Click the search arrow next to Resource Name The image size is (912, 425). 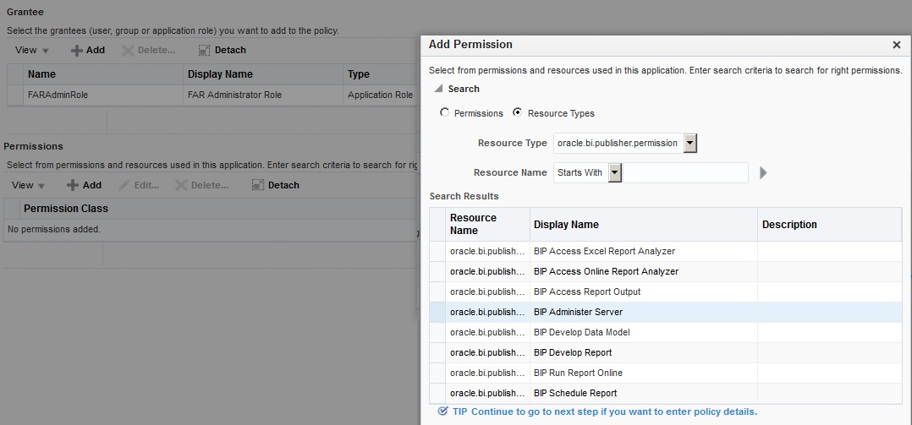point(763,173)
